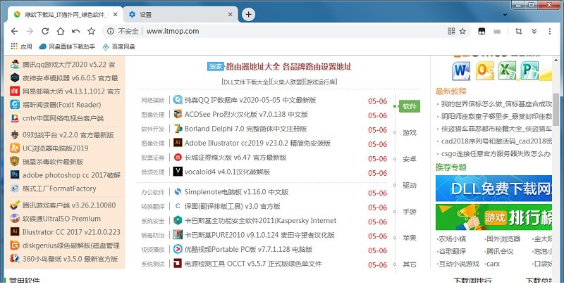Open the browser home page icon
564x294 pixels.
point(61,31)
